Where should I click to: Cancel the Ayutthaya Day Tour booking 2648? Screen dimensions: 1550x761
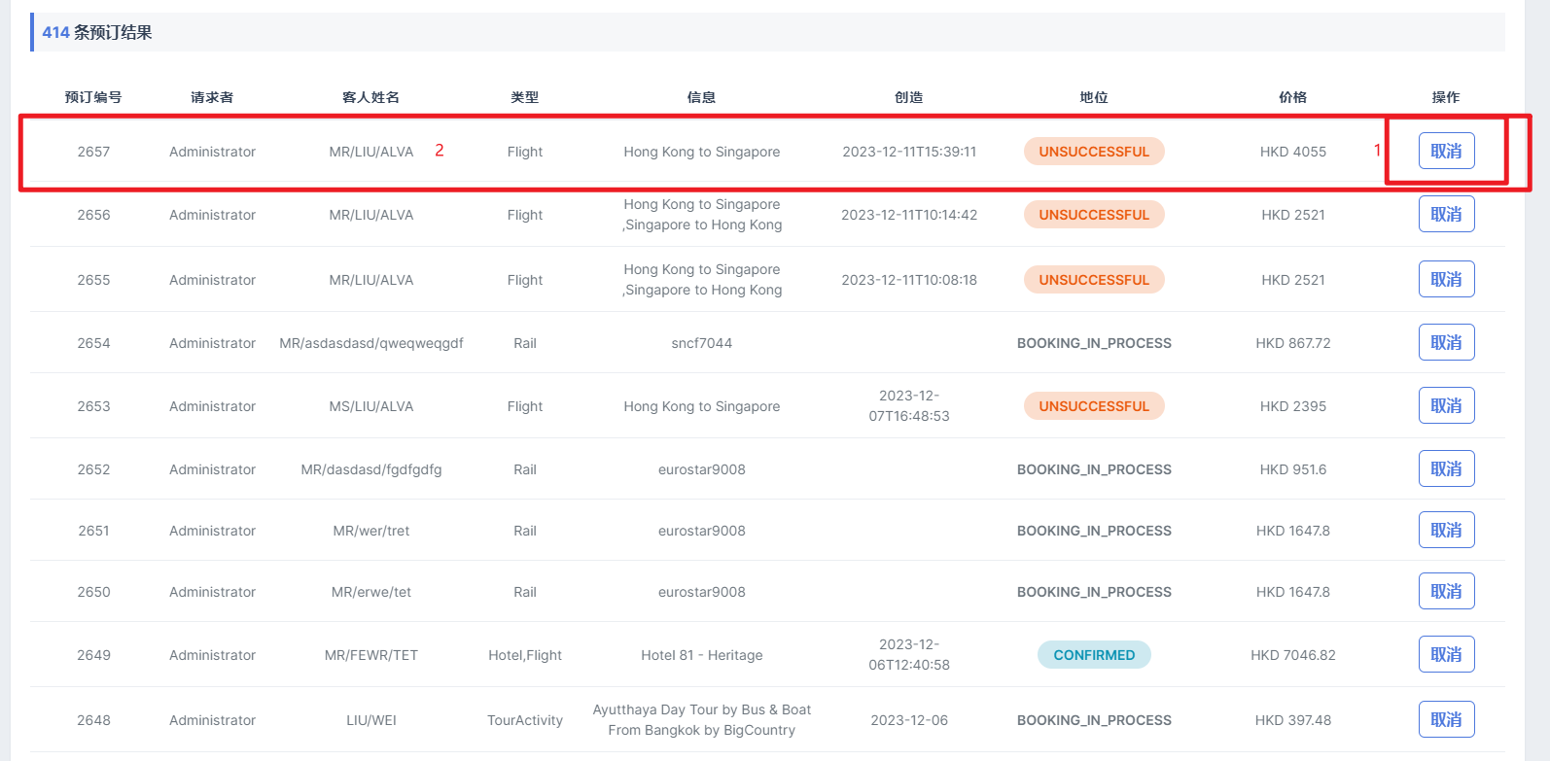click(x=1446, y=719)
